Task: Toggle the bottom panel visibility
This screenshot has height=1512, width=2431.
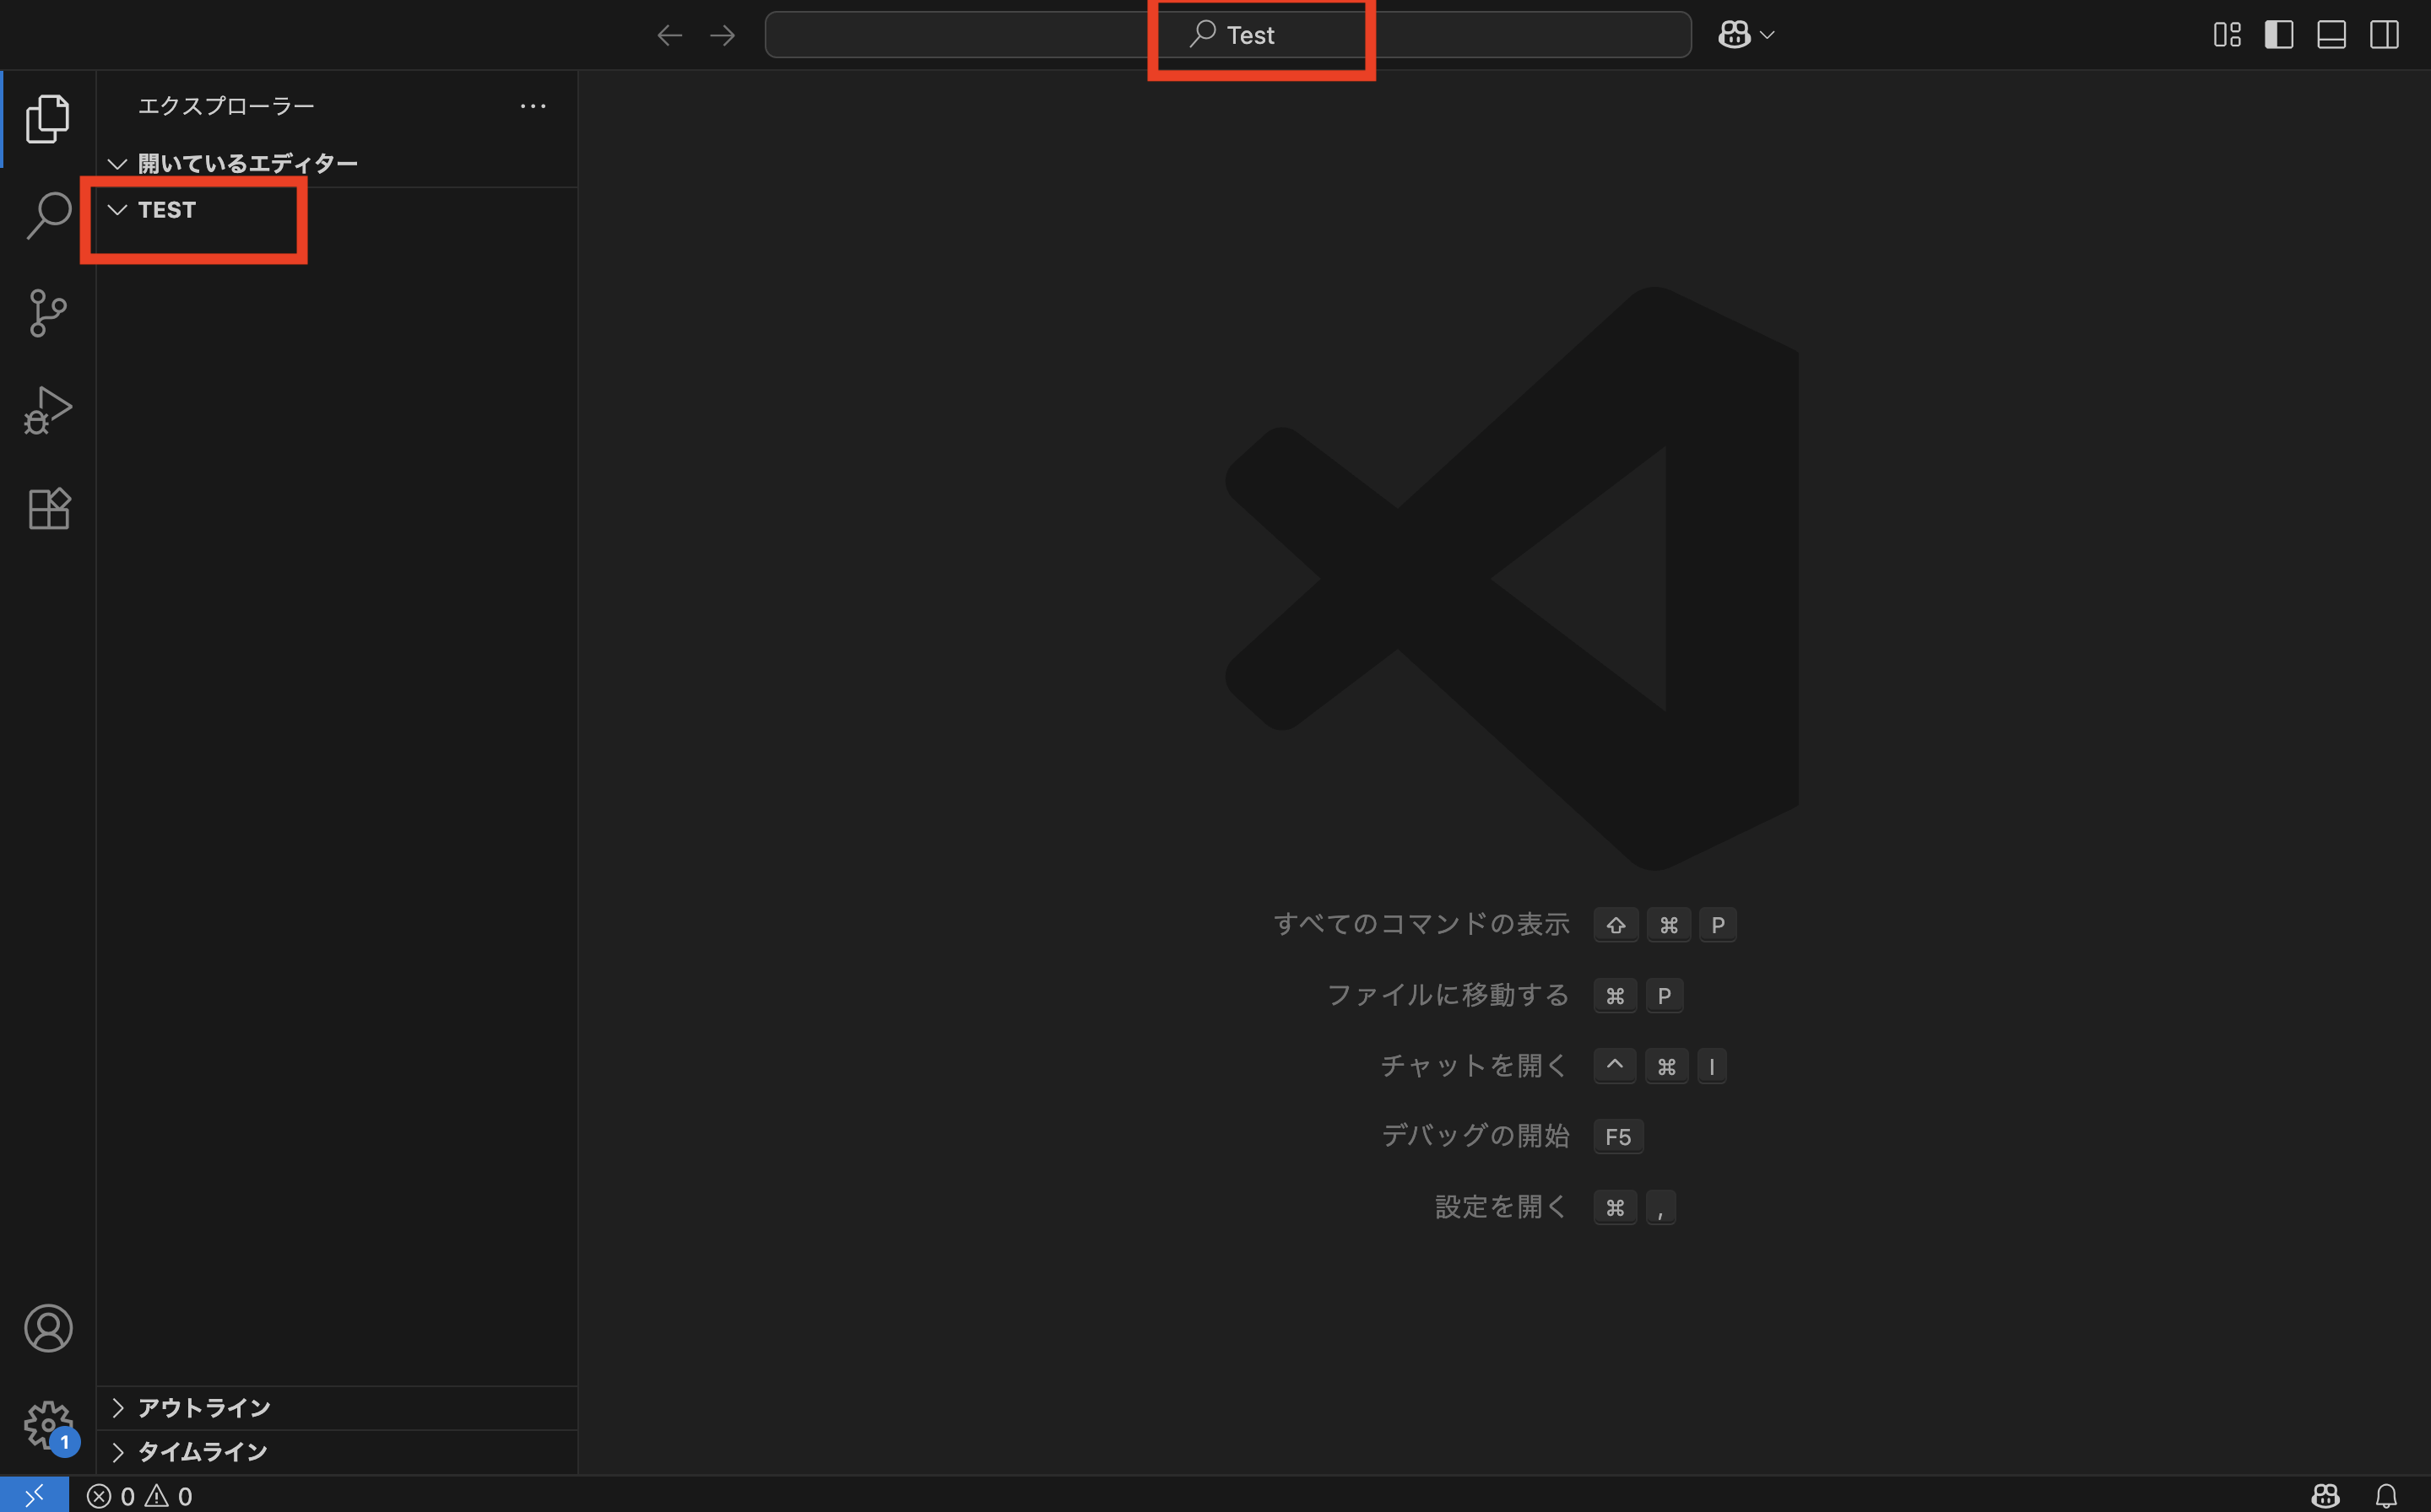Action: (2332, 35)
